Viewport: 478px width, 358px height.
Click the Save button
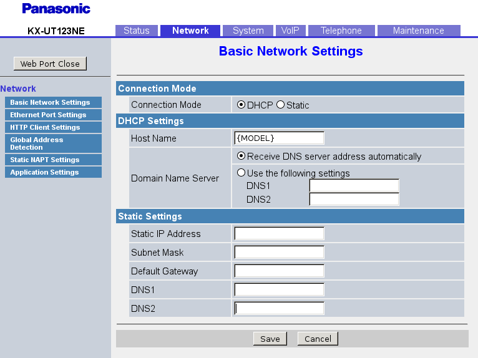(270, 339)
